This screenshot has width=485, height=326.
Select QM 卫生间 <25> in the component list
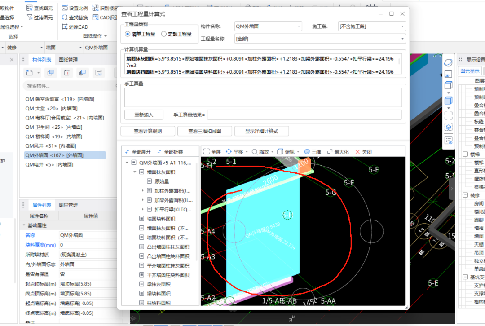coord(54,127)
